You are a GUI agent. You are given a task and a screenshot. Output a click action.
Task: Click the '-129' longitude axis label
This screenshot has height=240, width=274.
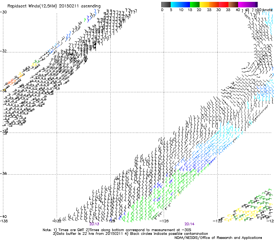point(111,221)
